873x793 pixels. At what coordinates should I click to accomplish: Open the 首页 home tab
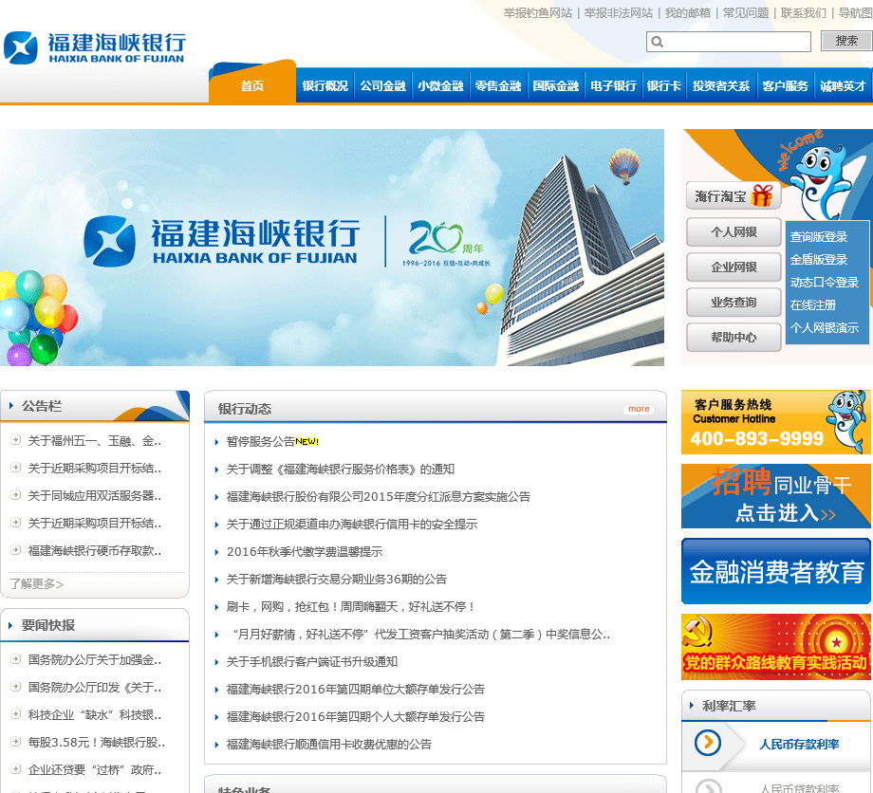point(252,85)
